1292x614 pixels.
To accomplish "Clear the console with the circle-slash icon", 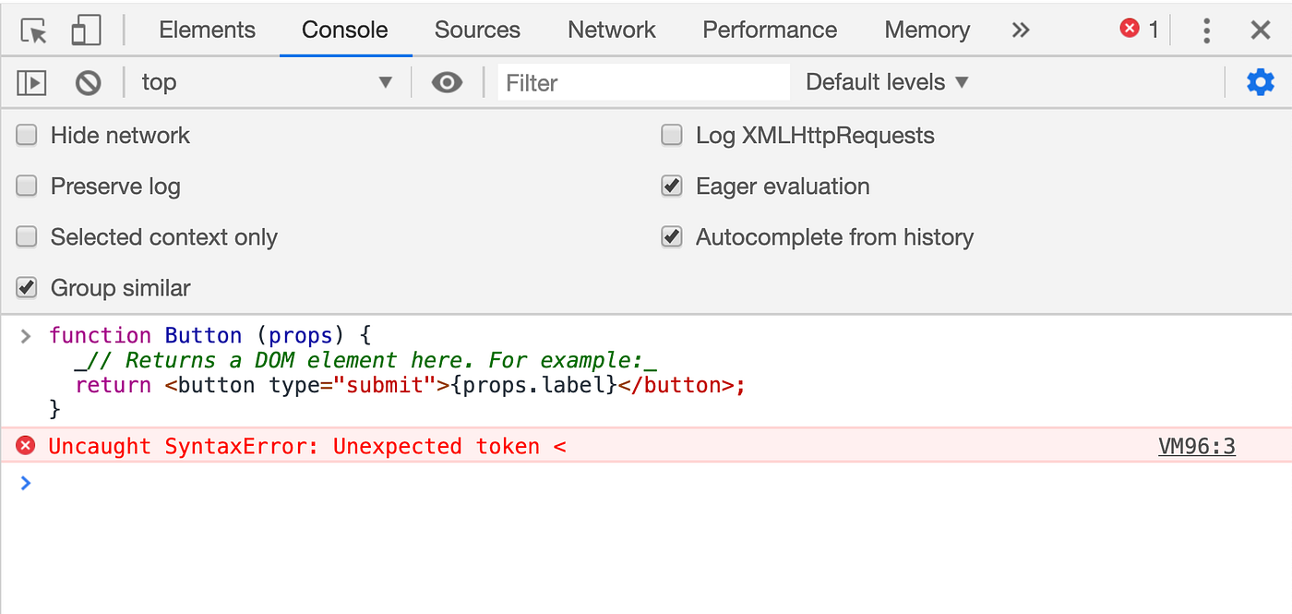I will [88, 82].
